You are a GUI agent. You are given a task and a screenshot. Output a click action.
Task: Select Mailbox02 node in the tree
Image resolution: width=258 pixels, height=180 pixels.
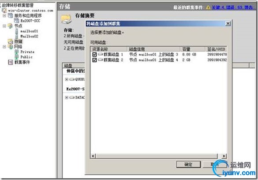click(x=29, y=36)
